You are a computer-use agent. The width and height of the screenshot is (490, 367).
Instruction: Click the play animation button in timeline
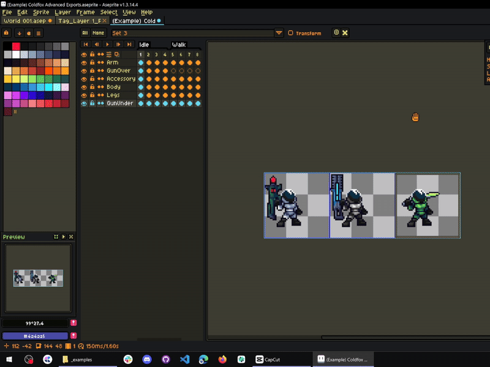(x=107, y=45)
